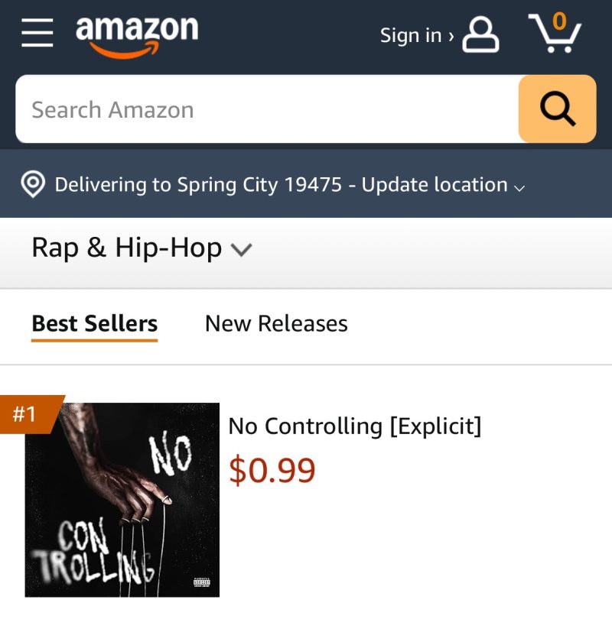Tap the location pin icon
Image resolution: width=612 pixels, height=619 pixels.
32,185
